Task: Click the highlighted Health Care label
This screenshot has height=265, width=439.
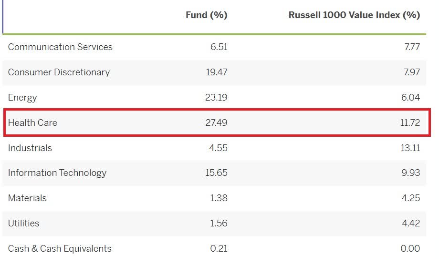Action: point(32,122)
